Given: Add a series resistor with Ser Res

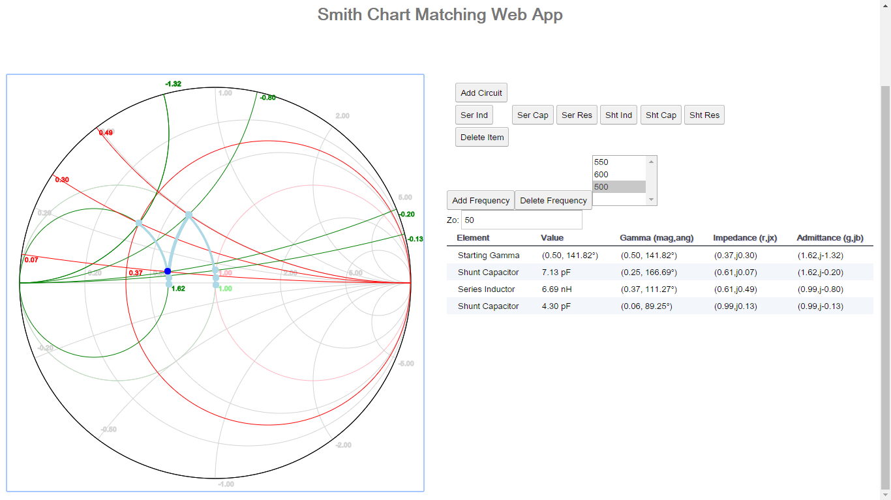Looking at the screenshot, I should [577, 115].
